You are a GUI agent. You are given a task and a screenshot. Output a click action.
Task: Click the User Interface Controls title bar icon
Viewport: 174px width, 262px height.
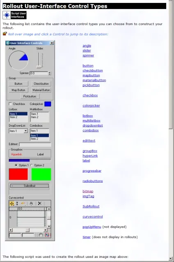point(8,43)
